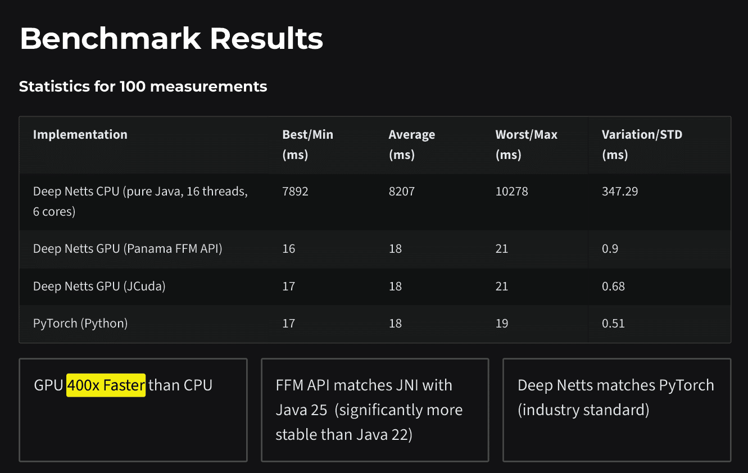Select the Deep Netts GPU (JCuda) row

tap(99, 286)
